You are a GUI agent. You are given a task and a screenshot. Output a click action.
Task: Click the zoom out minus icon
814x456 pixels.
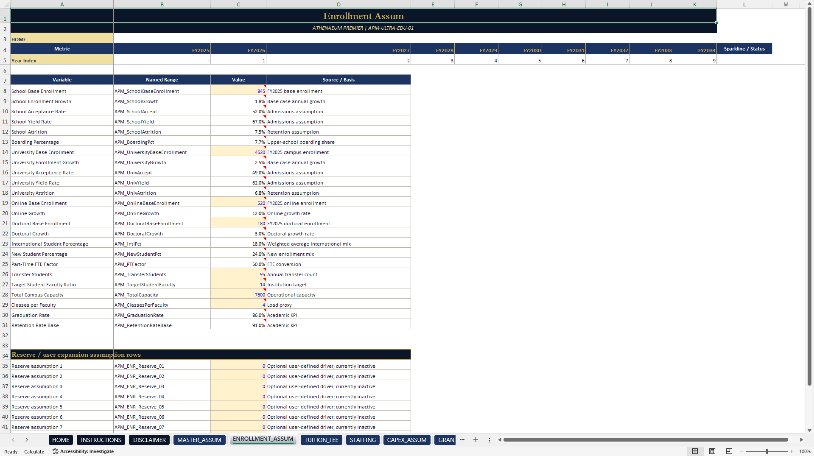742,451
